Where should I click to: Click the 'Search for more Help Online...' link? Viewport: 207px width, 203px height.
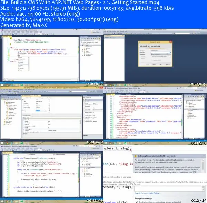148,193
